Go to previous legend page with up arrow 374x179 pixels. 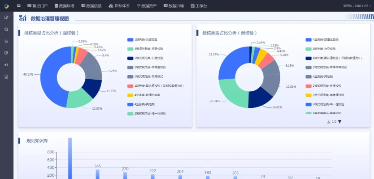pos(328,122)
